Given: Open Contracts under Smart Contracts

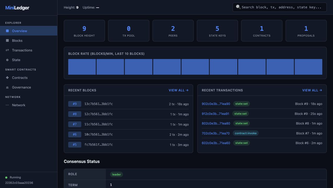Looking at the screenshot, I should tap(28, 78).
